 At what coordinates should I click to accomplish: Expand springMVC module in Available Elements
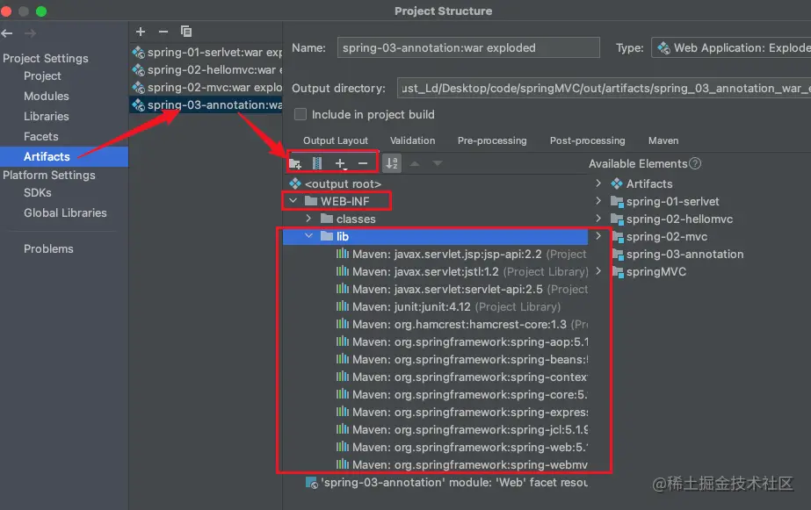(598, 271)
